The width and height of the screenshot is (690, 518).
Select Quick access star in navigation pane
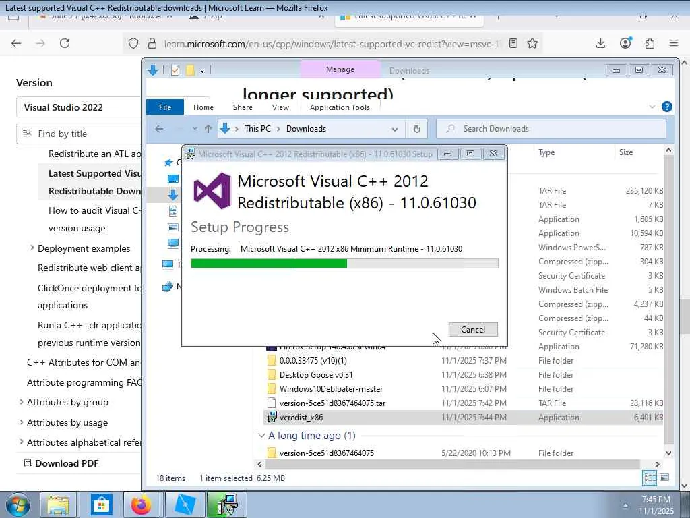pos(168,163)
